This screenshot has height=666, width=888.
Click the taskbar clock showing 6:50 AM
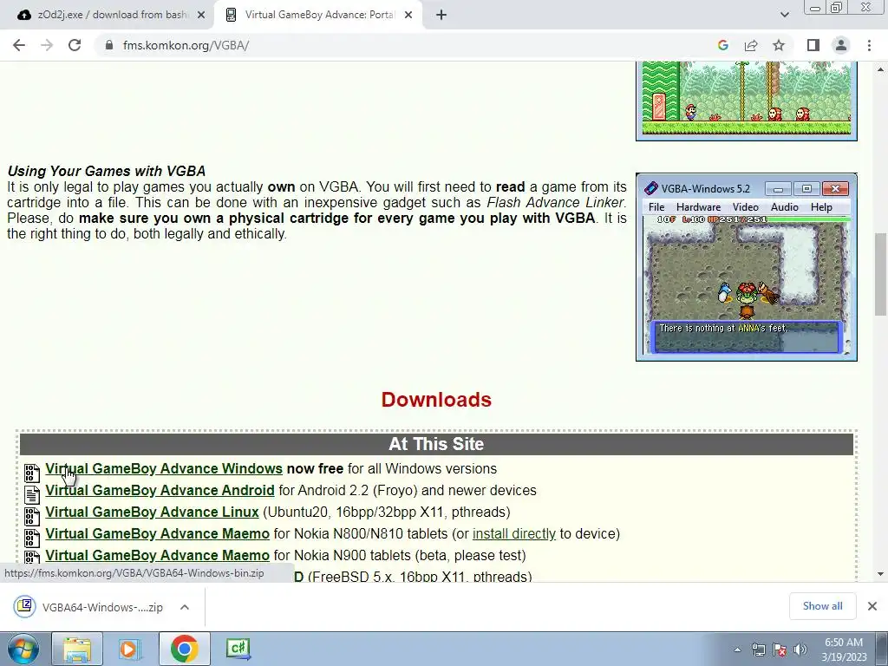tap(843, 650)
